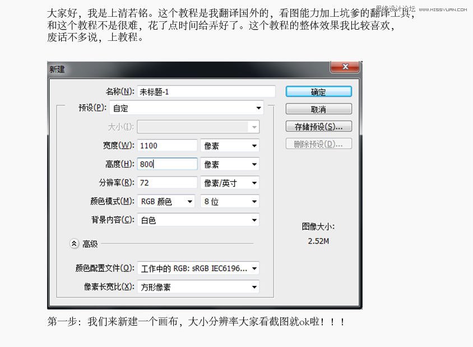Click the 颜色模式(M): label

112,201
